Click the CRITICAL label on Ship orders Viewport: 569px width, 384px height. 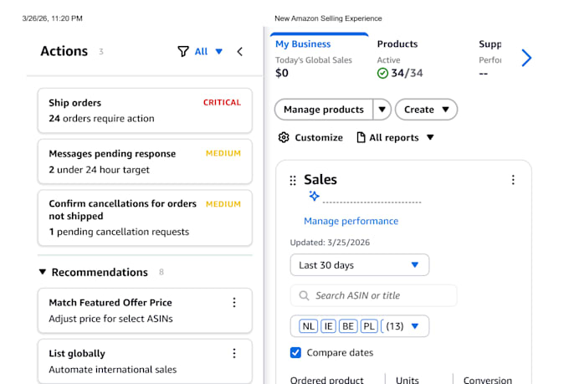point(222,102)
